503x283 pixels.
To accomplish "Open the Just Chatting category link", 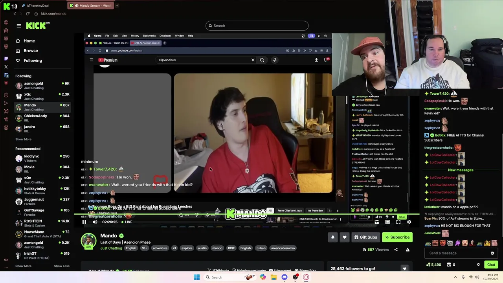I will tap(111, 248).
